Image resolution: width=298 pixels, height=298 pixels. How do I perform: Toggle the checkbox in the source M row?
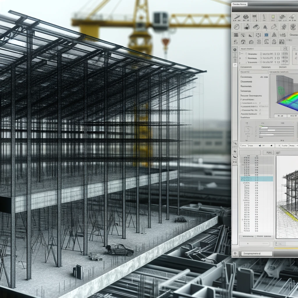pyautogui.click(x=279, y=54)
